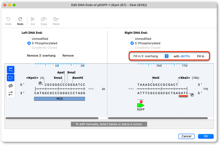Select Unmodified for Right DNA End

132,39
